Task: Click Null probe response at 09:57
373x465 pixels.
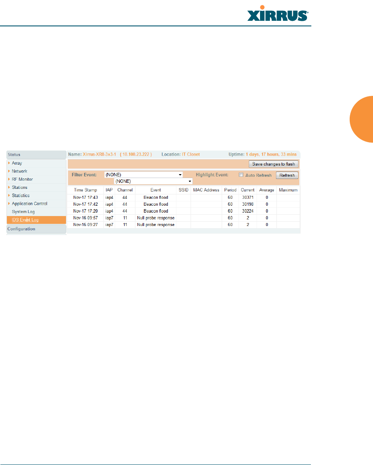Action: coord(156,218)
